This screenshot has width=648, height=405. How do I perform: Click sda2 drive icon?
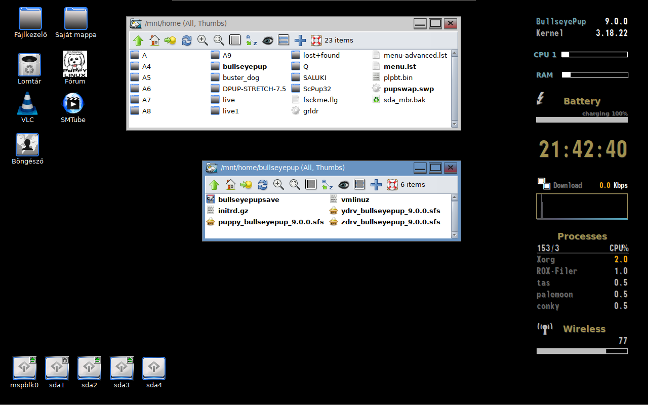click(x=89, y=368)
